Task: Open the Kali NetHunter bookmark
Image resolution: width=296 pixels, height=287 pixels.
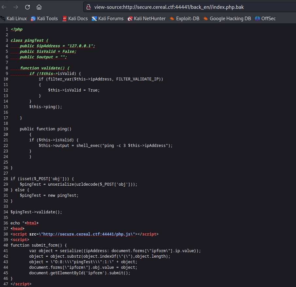Action: tap(146, 19)
